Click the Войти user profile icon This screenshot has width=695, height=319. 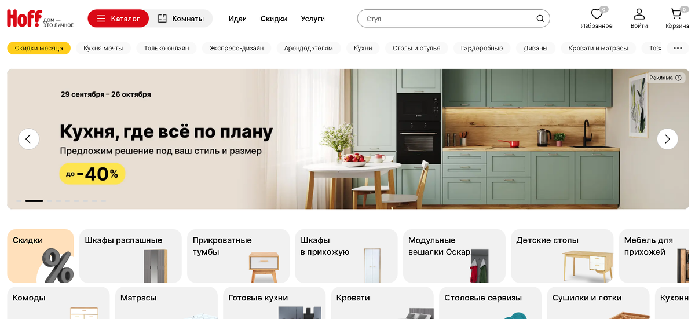[x=639, y=14]
